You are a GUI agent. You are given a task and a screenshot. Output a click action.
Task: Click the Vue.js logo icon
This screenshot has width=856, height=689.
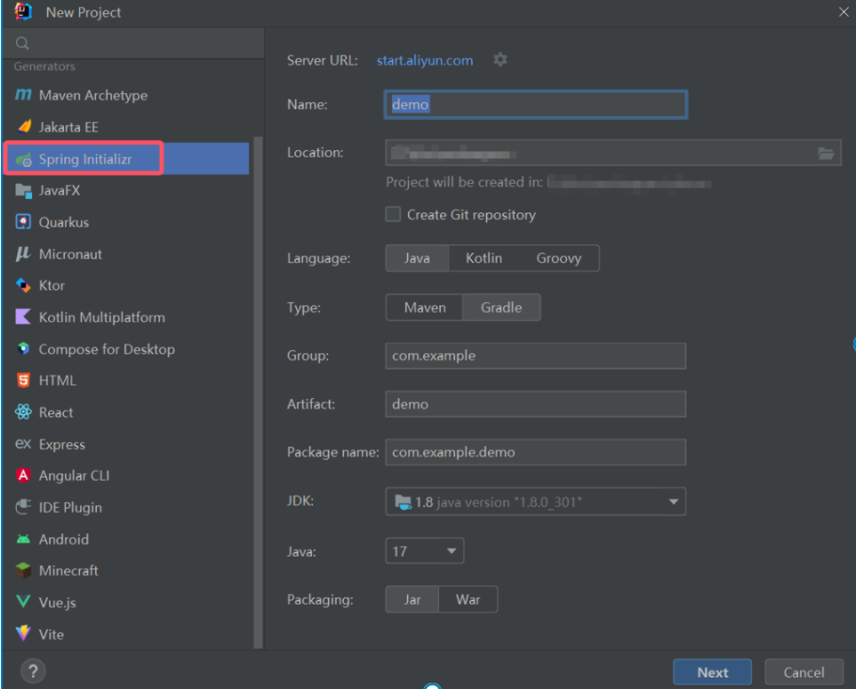pyautogui.click(x=23, y=602)
